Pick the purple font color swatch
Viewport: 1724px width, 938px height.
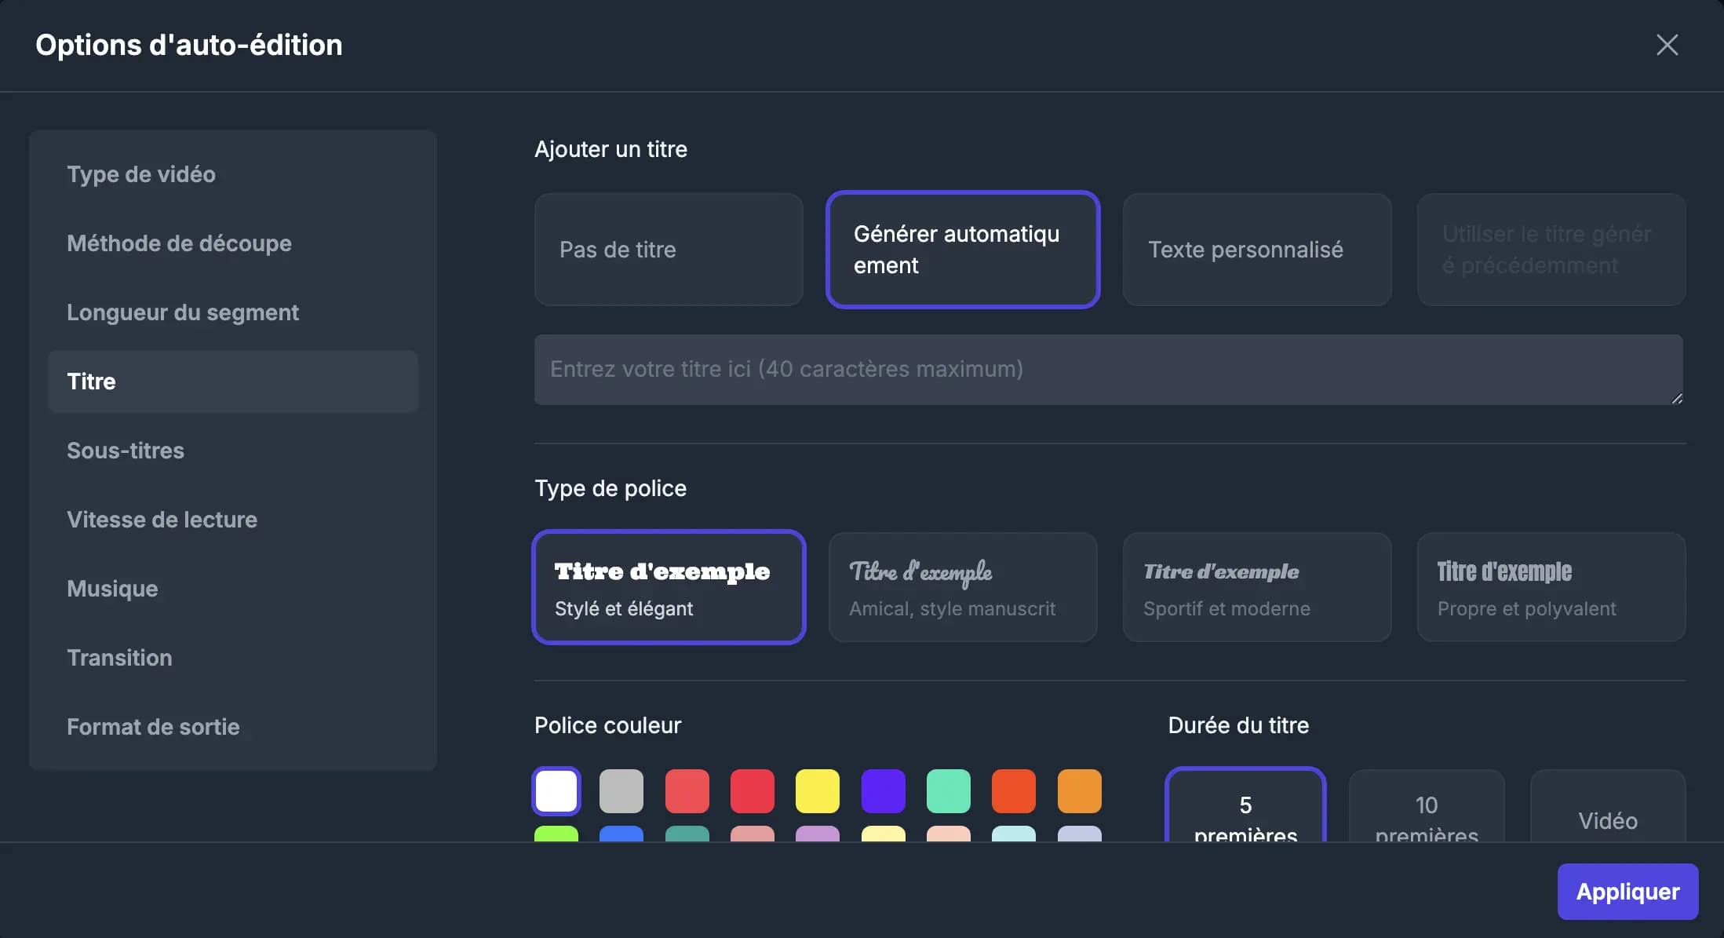coord(883,790)
